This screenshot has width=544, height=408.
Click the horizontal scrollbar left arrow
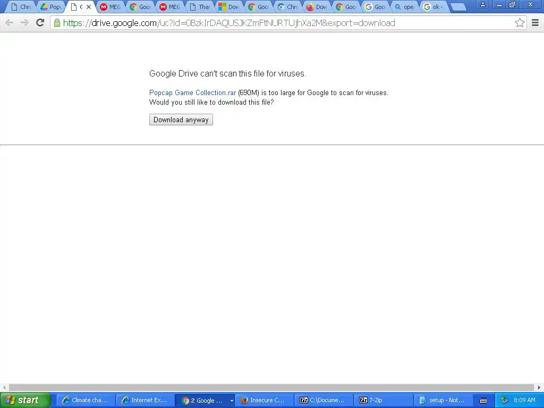pos(4,387)
